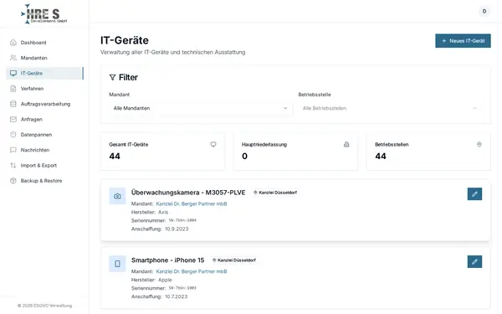This screenshot has width=502, height=314.
Task: Click the IT-Geräte page heading
Action: point(125,40)
